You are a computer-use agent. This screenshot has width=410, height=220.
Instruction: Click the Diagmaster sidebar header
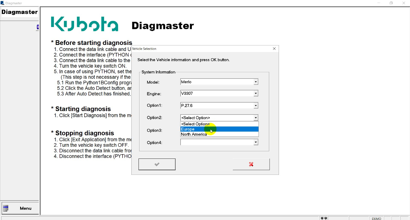[20, 12]
